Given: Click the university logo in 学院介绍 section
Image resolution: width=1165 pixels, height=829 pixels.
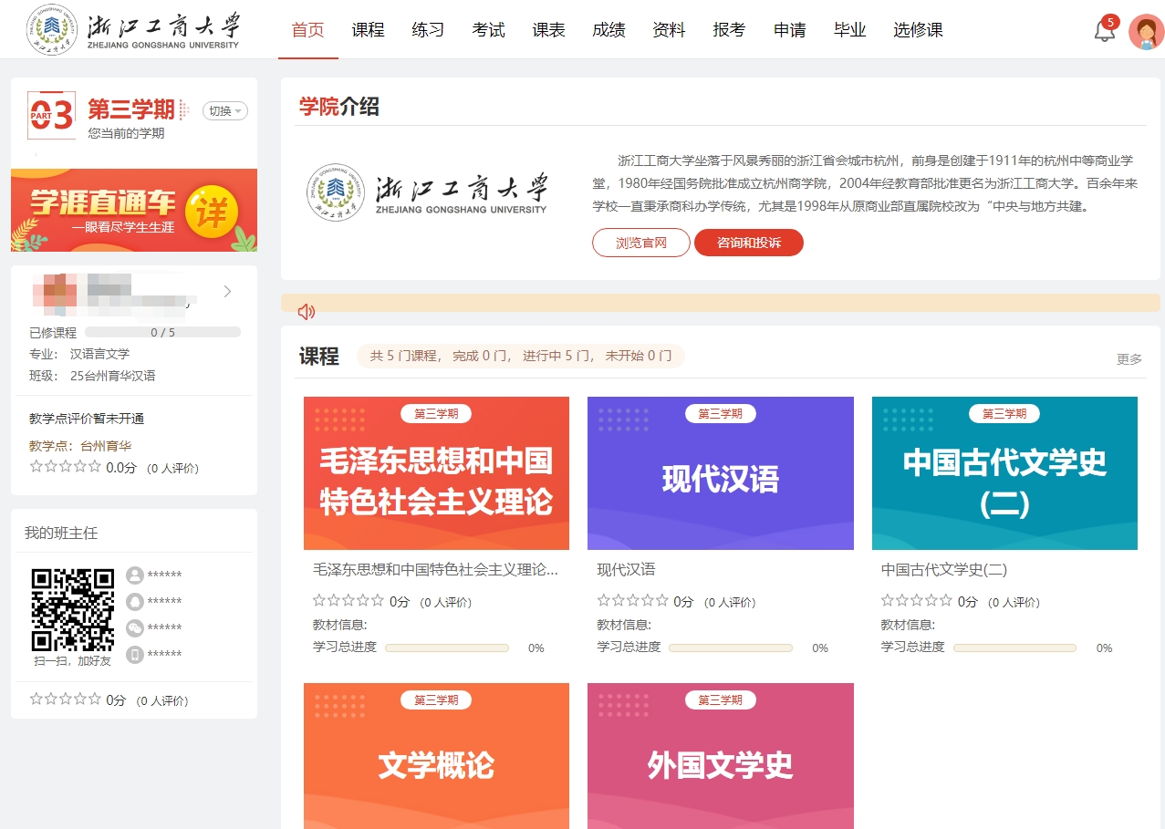Looking at the screenshot, I should coord(428,191).
